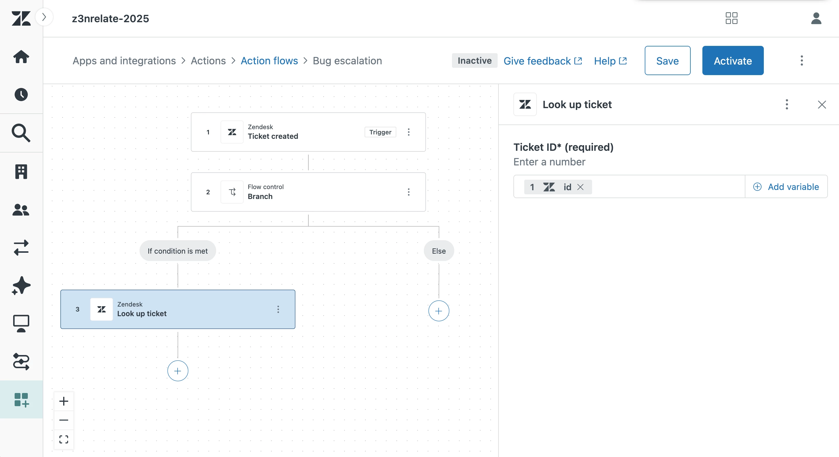Open the AI sparkle icon
This screenshot has width=839, height=457.
(x=21, y=285)
